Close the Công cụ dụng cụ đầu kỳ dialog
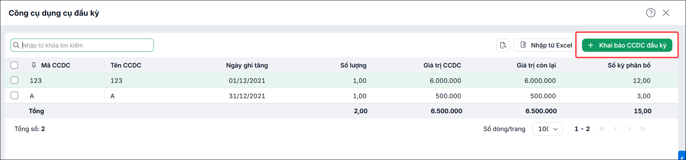 pyautogui.click(x=666, y=13)
